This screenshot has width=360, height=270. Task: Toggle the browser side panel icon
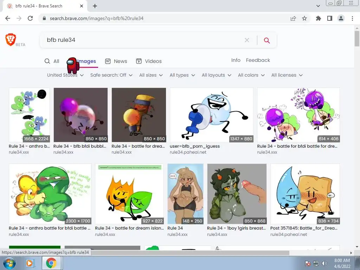click(330, 18)
